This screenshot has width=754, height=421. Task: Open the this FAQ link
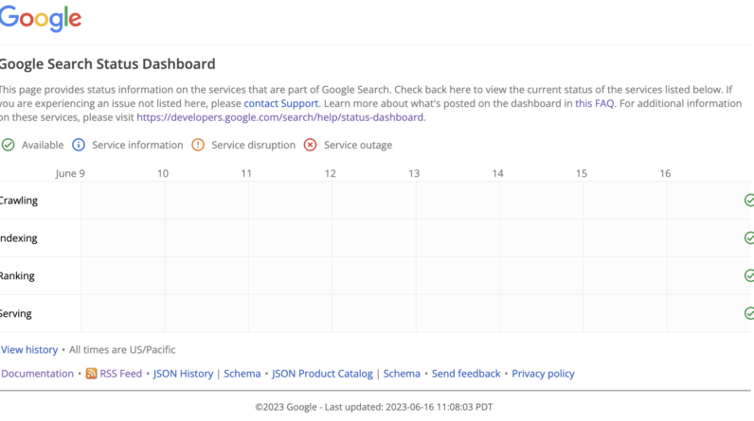tap(595, 102)
